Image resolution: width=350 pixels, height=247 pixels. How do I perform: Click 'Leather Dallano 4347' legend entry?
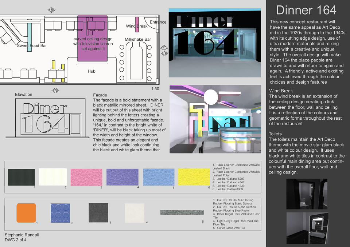(230, 182)
